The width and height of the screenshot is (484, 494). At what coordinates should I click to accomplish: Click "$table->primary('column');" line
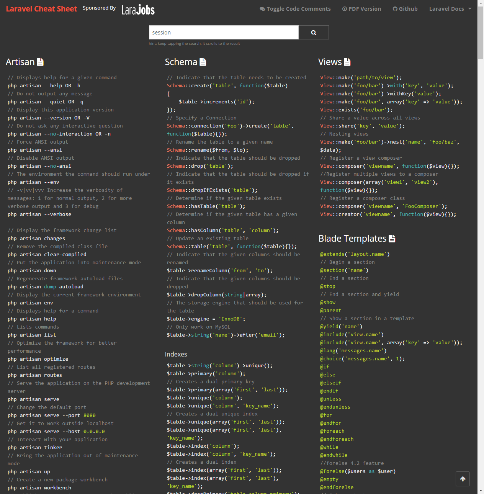[206, 374]
